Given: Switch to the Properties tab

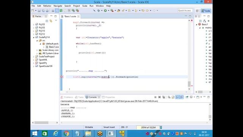Looking at the screenshot, I should coord(109,97).
